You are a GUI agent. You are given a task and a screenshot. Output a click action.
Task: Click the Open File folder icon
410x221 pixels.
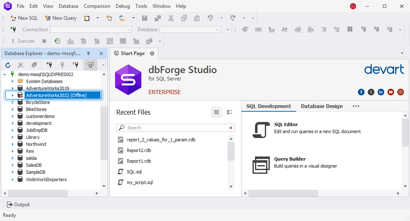(x=122, y=18)
